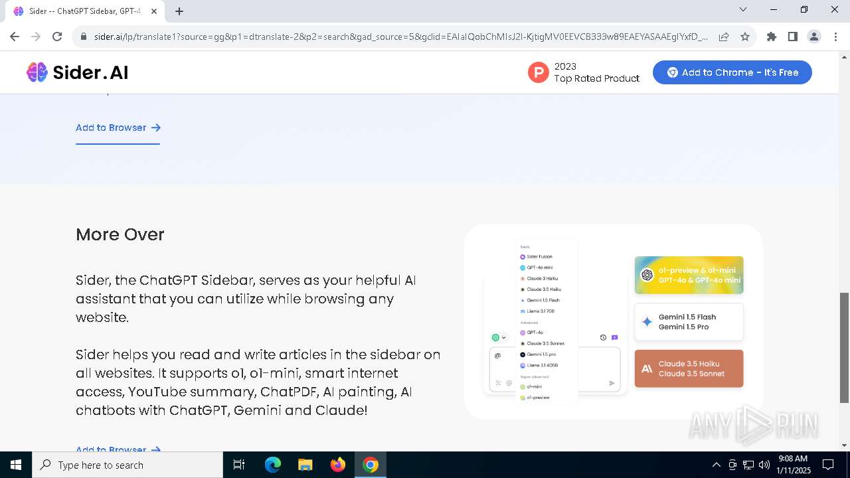Click the send arrow in the chat box
This screenshot has height=478, width=850.
[x=612, y=383]
